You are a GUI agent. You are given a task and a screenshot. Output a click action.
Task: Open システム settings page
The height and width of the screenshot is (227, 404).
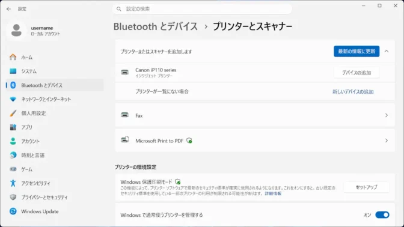(x=55, y=71)
